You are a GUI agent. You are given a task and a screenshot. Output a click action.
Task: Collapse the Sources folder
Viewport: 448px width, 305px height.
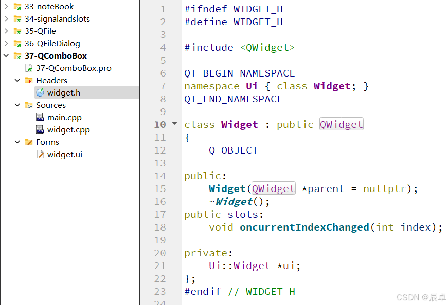(x=17, y=105)
